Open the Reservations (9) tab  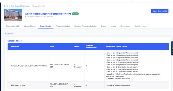13,26
